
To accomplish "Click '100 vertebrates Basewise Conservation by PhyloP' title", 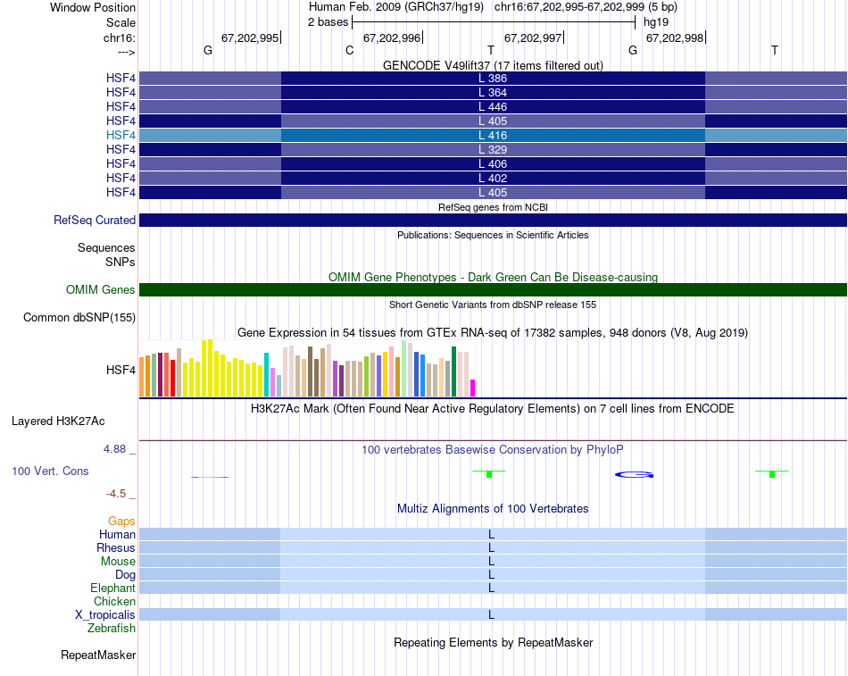I will tap(493, 450).
